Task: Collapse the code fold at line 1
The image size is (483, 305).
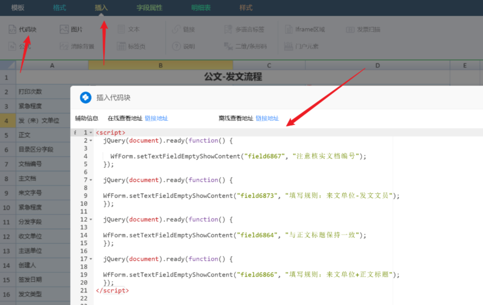Action: pos(91,132)
